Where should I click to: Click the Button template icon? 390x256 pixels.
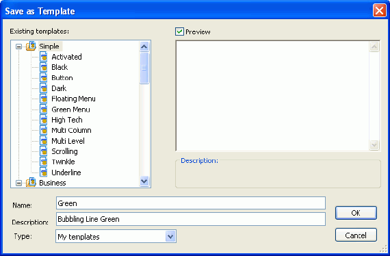44,77
